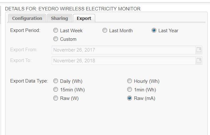This screenshot has height=135, width=210.
Task: Open calendar icon for Export From date
Action: click(199, 50)
